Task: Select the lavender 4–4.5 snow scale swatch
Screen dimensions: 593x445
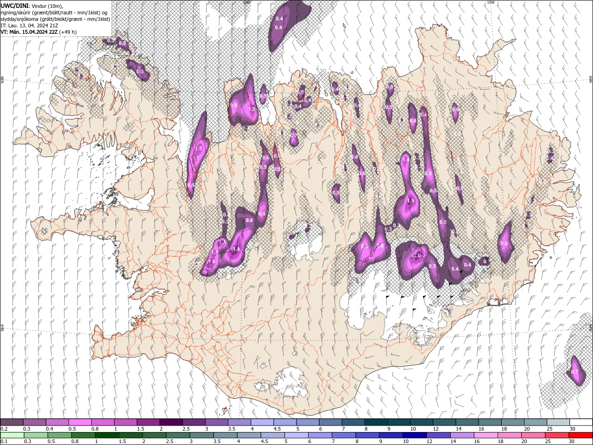Action: 262,422
